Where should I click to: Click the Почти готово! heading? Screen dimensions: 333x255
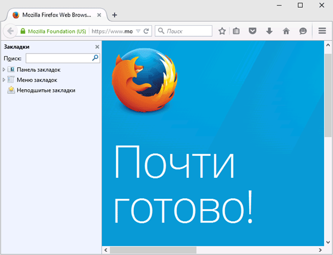pyautogui.click(x=184, y=185)
